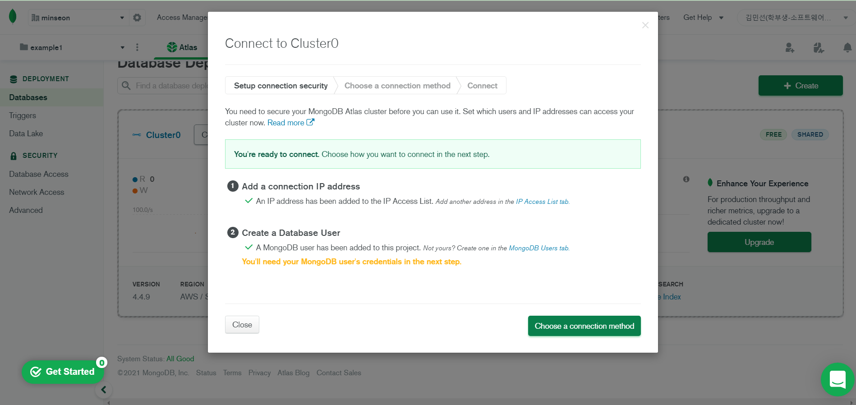Image resolution: width=856 pixels, height=405 pixels.
Task: Switch to the Atlas tab
Action: click(182, 47)
